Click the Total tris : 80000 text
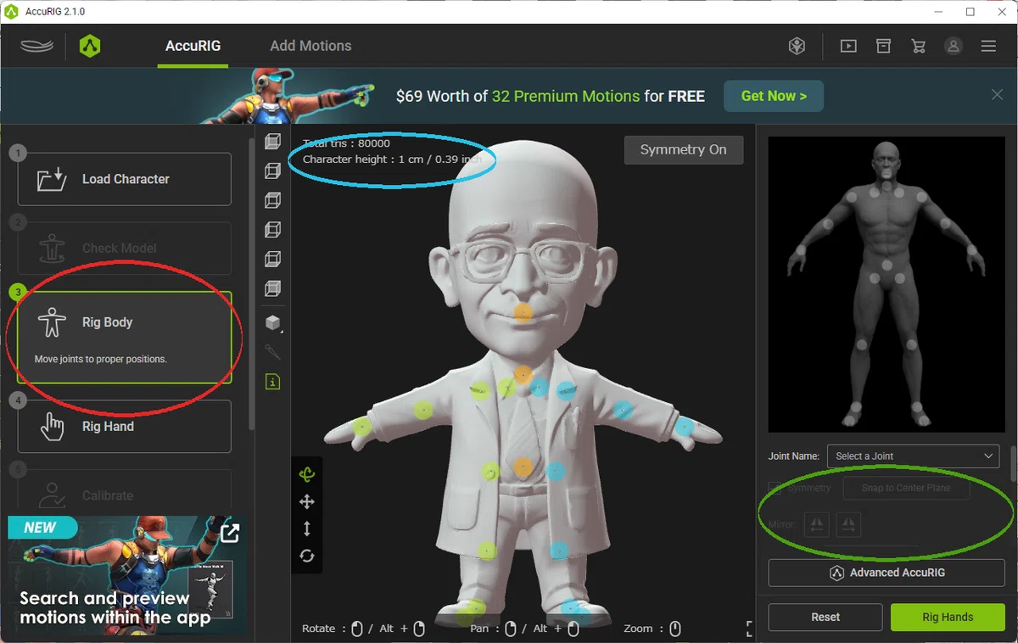The width and height of the screenshot is (1018, 643). click(346, 143)
